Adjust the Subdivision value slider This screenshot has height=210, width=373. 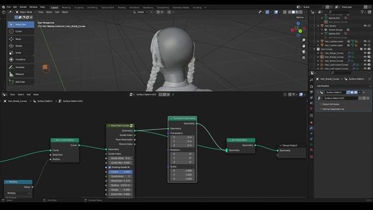(121, 176)
